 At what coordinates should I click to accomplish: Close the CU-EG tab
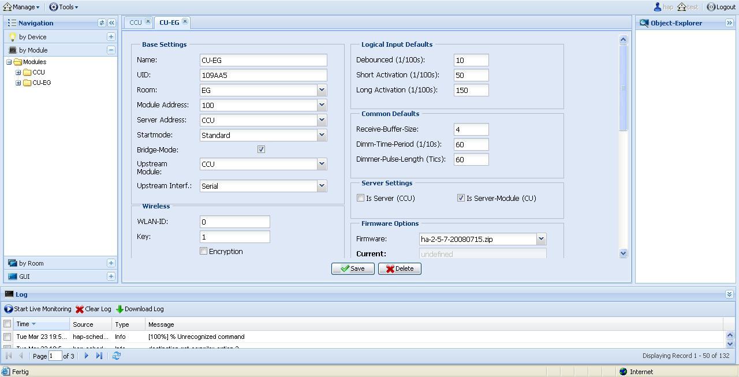coord(185,21)
